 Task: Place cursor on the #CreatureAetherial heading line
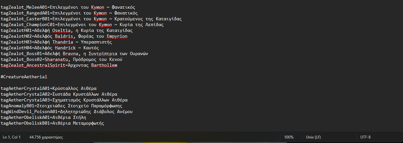(24, 77)
